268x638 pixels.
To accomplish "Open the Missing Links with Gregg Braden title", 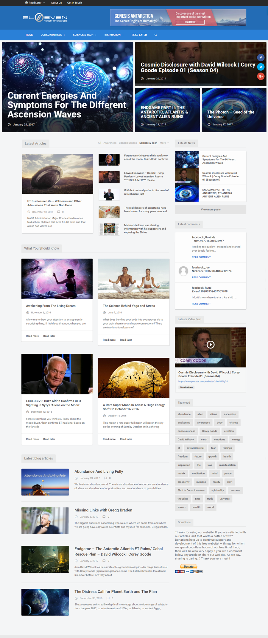I will pos(103,510).
